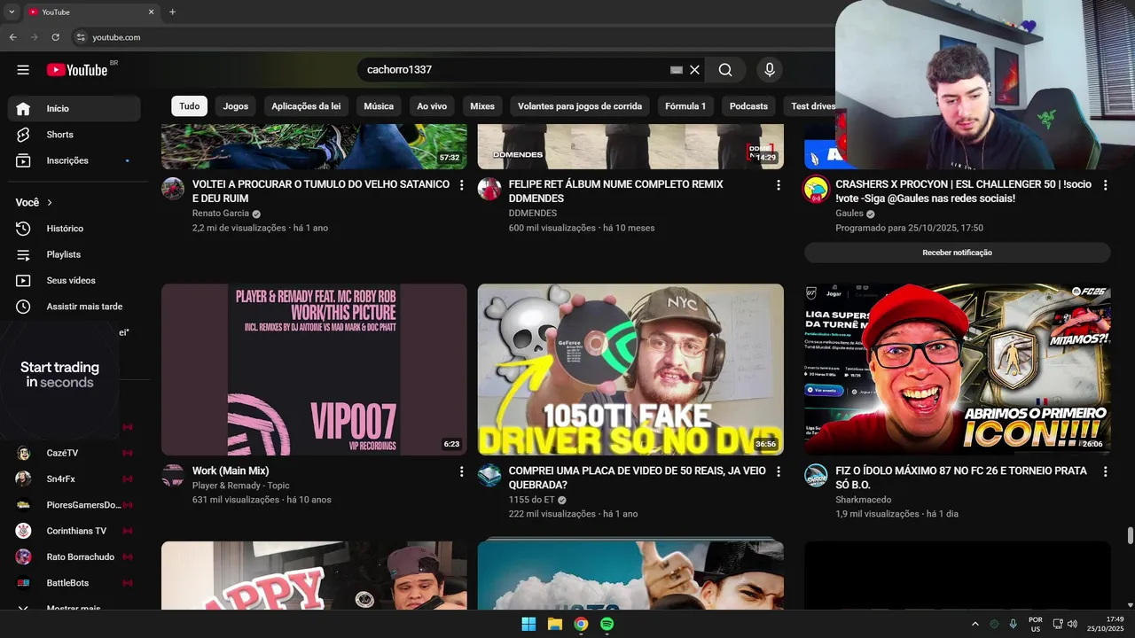This screenshot has width=1135, height=638.
Task: Open Histórico in the sidebar
Action: (x=74, y=229)
